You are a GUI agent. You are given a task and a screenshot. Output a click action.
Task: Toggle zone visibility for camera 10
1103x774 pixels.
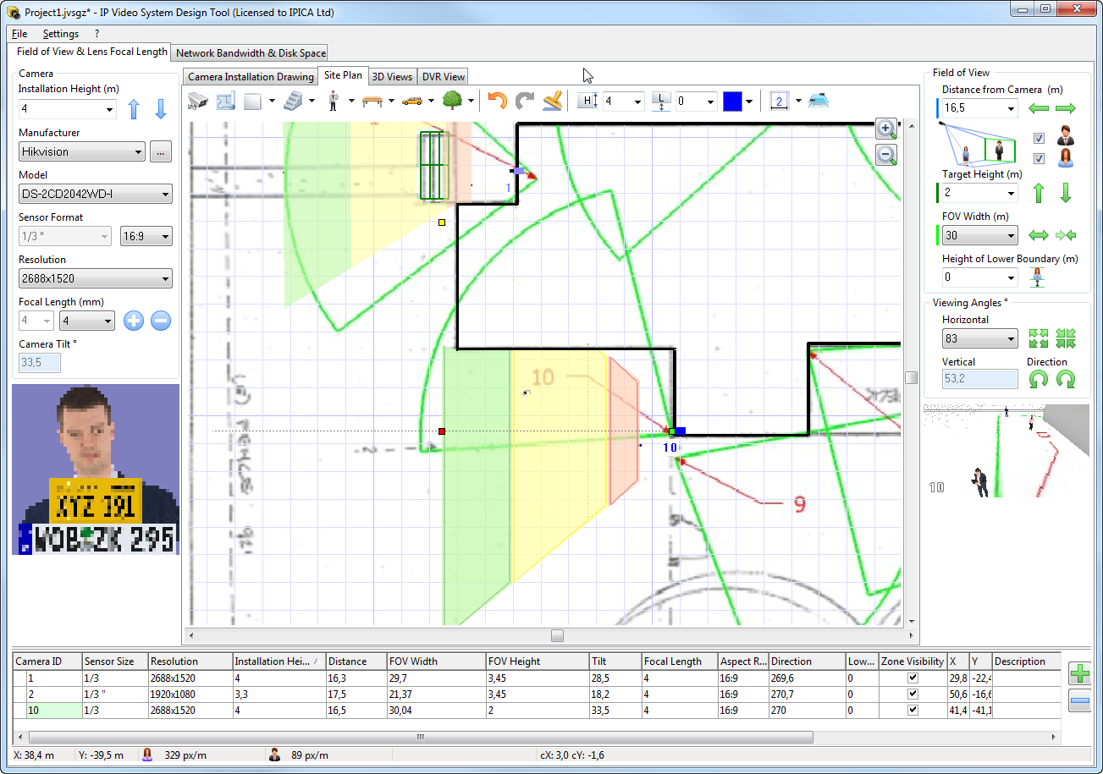912,710
